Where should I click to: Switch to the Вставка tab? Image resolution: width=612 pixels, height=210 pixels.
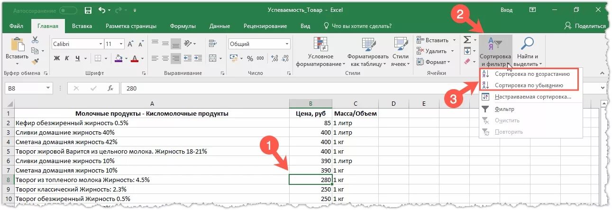point(82,26)
